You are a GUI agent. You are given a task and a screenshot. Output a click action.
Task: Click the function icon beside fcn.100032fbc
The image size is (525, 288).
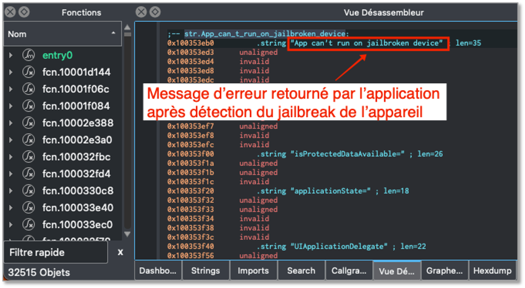[29, 157]
